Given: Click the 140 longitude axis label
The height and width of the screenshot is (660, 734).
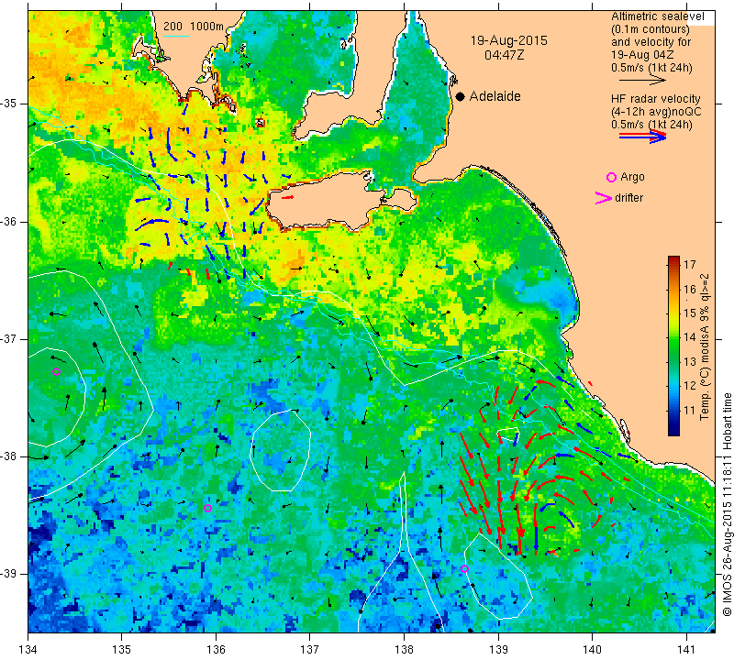Looking at the screenshot, I should (x=592, y=650).
